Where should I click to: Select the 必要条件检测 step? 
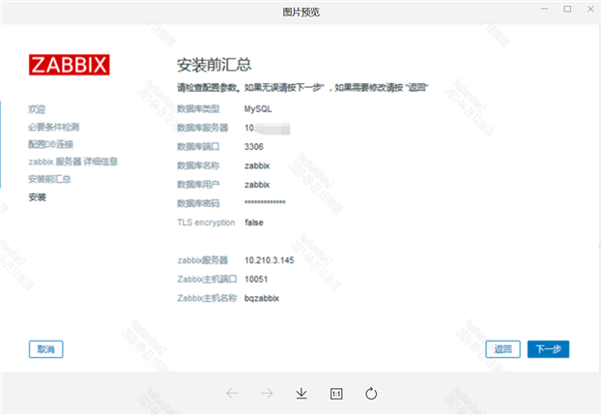click(x=54, y=127)
